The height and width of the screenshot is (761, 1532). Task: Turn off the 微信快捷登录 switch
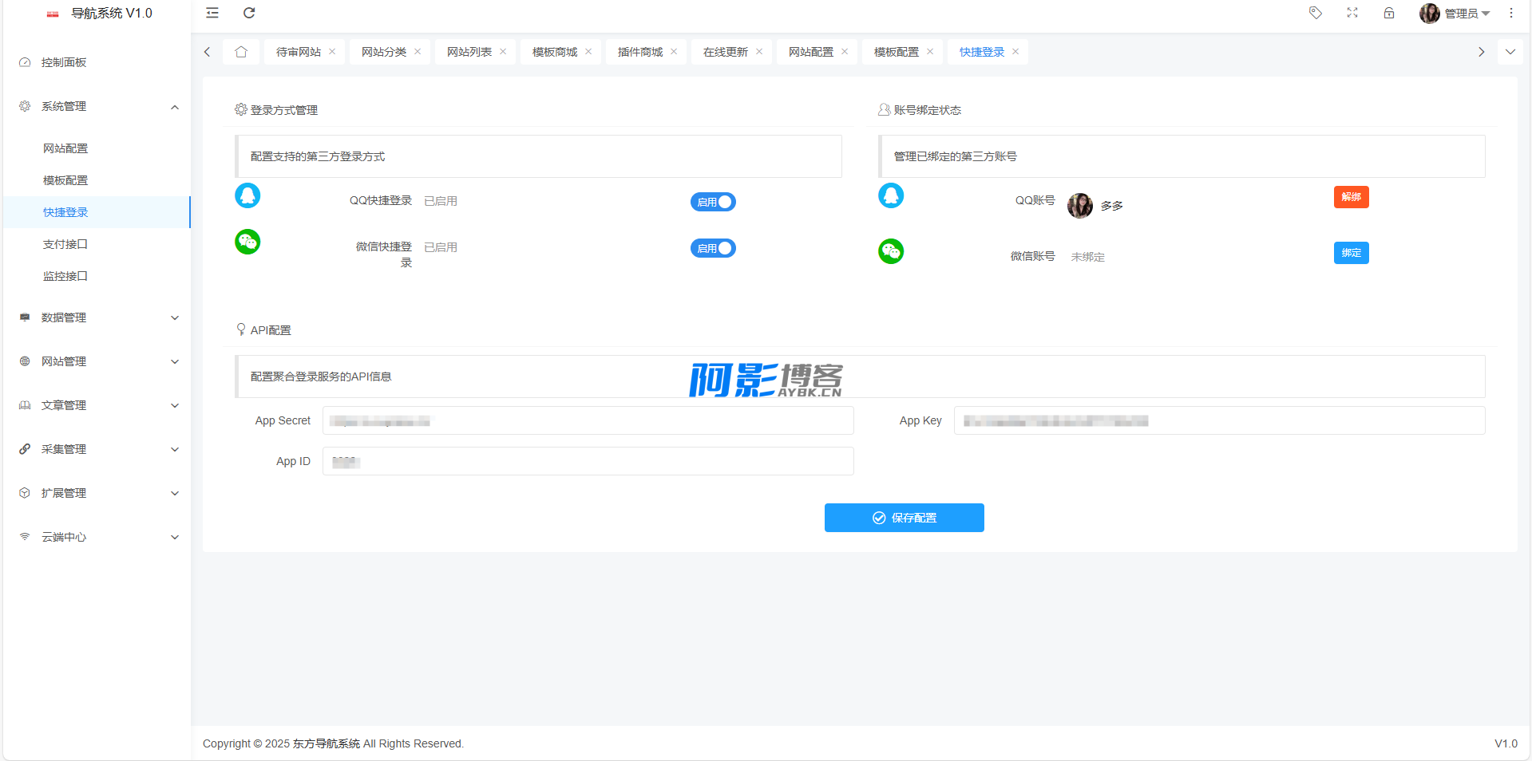coord(713,248)
